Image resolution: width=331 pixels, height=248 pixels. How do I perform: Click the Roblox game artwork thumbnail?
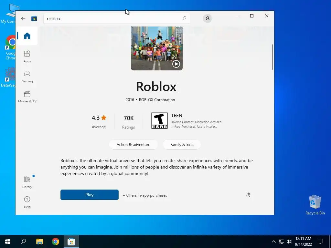[x=157, y=48]
